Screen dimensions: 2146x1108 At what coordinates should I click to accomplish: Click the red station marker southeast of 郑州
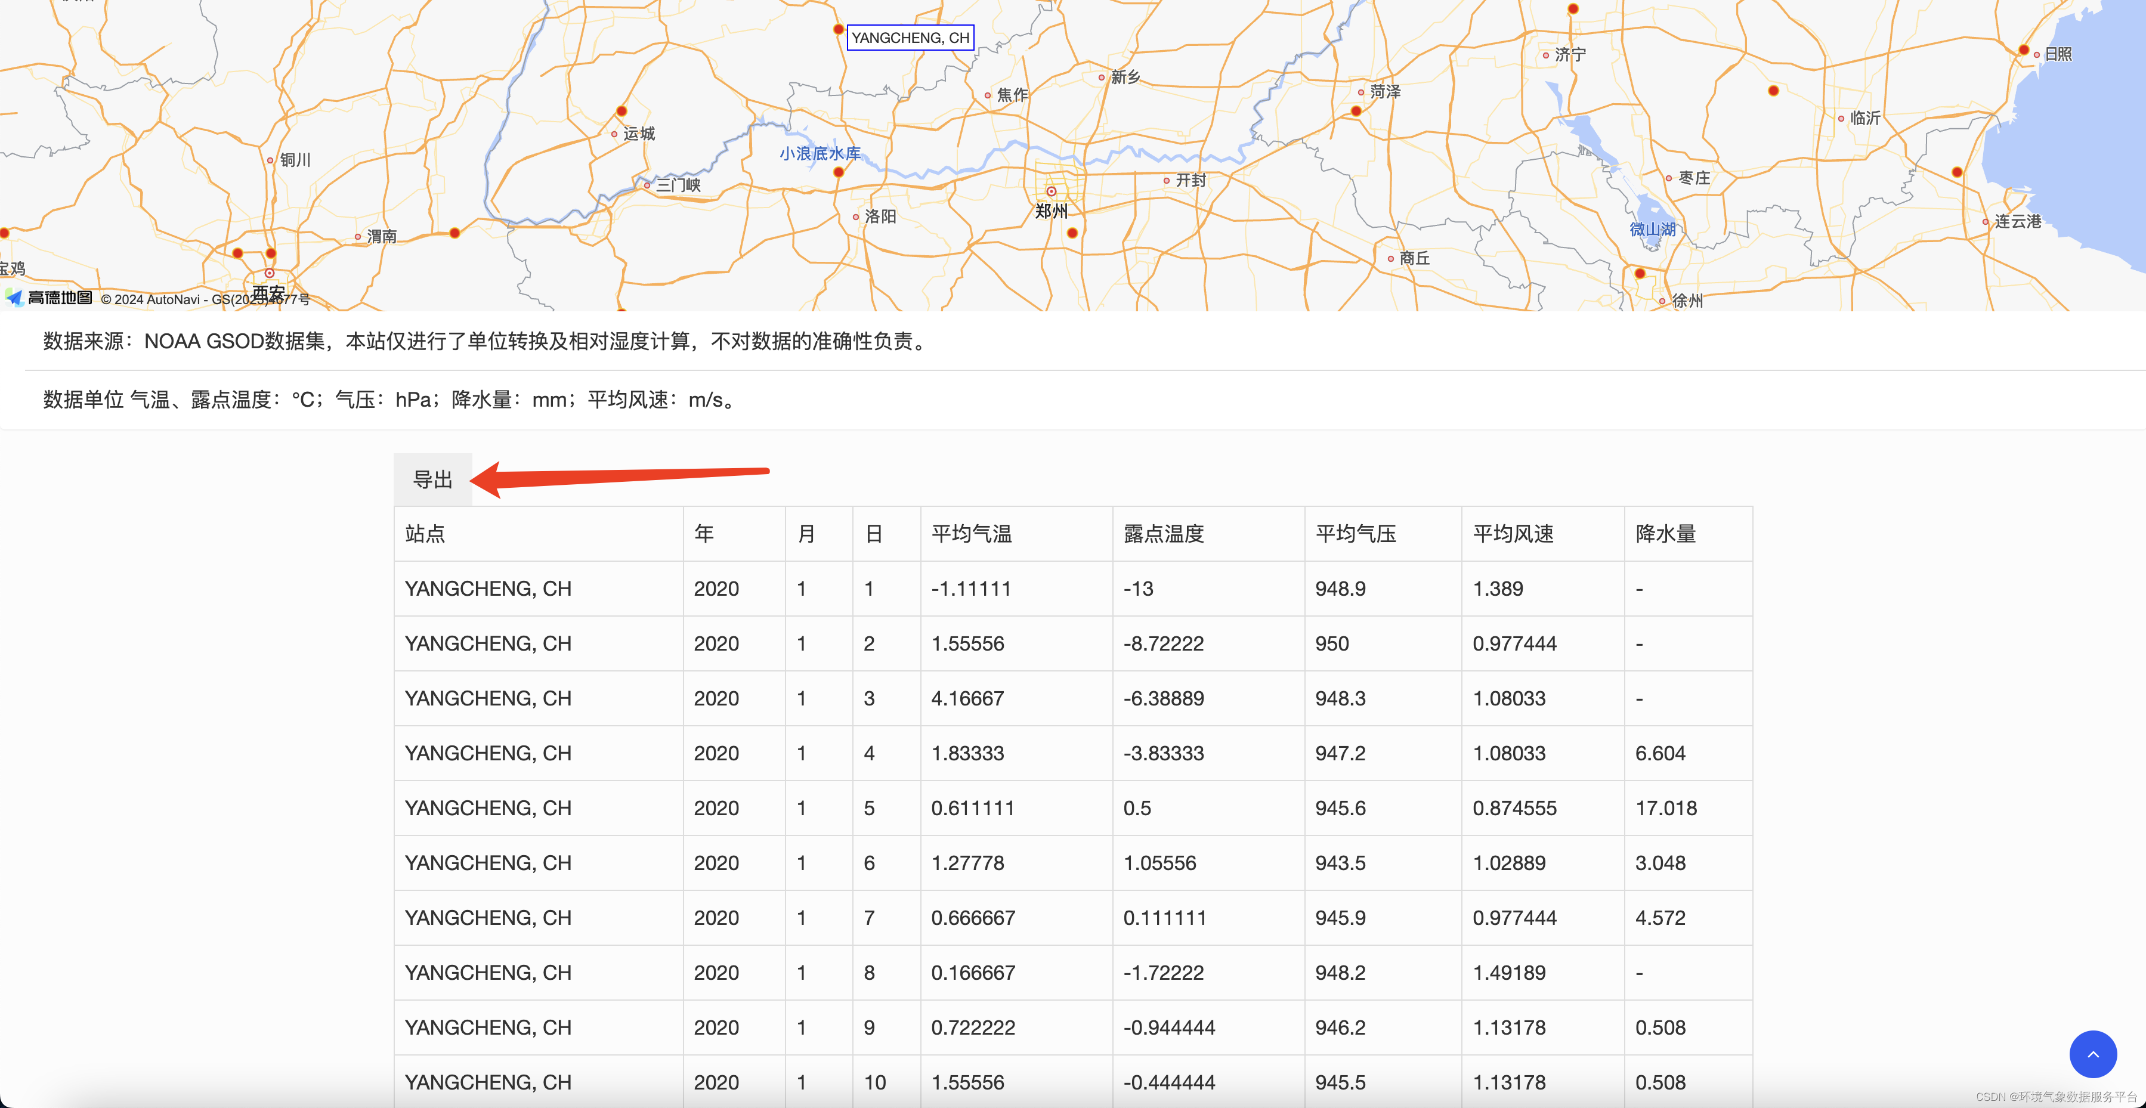click(x=1072, y=233)
